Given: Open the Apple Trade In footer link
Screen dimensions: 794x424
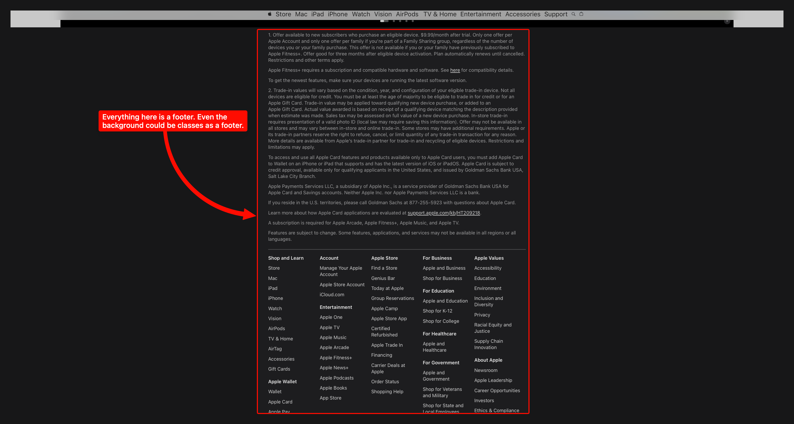Looking at the screenshot, I should 386,345.
